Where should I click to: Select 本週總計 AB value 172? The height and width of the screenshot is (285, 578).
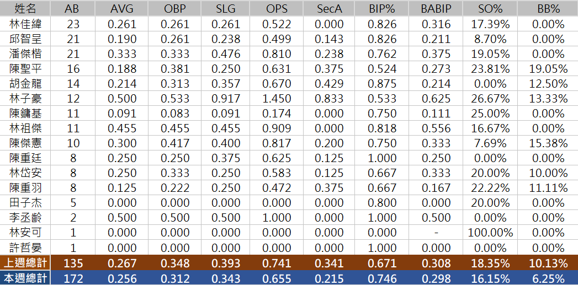(x=72, y=278)
